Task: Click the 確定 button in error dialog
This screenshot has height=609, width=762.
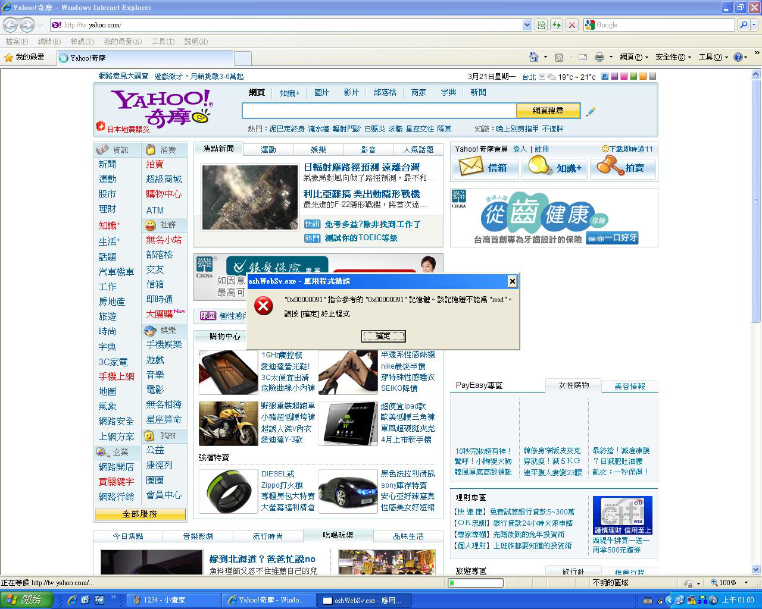Action: point(383,336)
